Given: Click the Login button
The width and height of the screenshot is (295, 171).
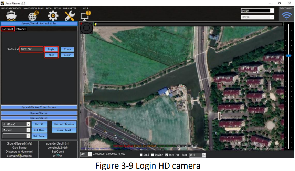Looking at the screenshot, I should tap(51, 49).
